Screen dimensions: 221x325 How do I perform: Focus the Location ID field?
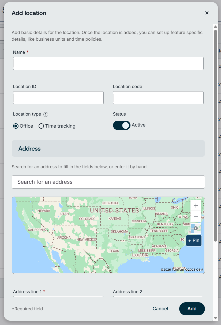tap(58, 98)
